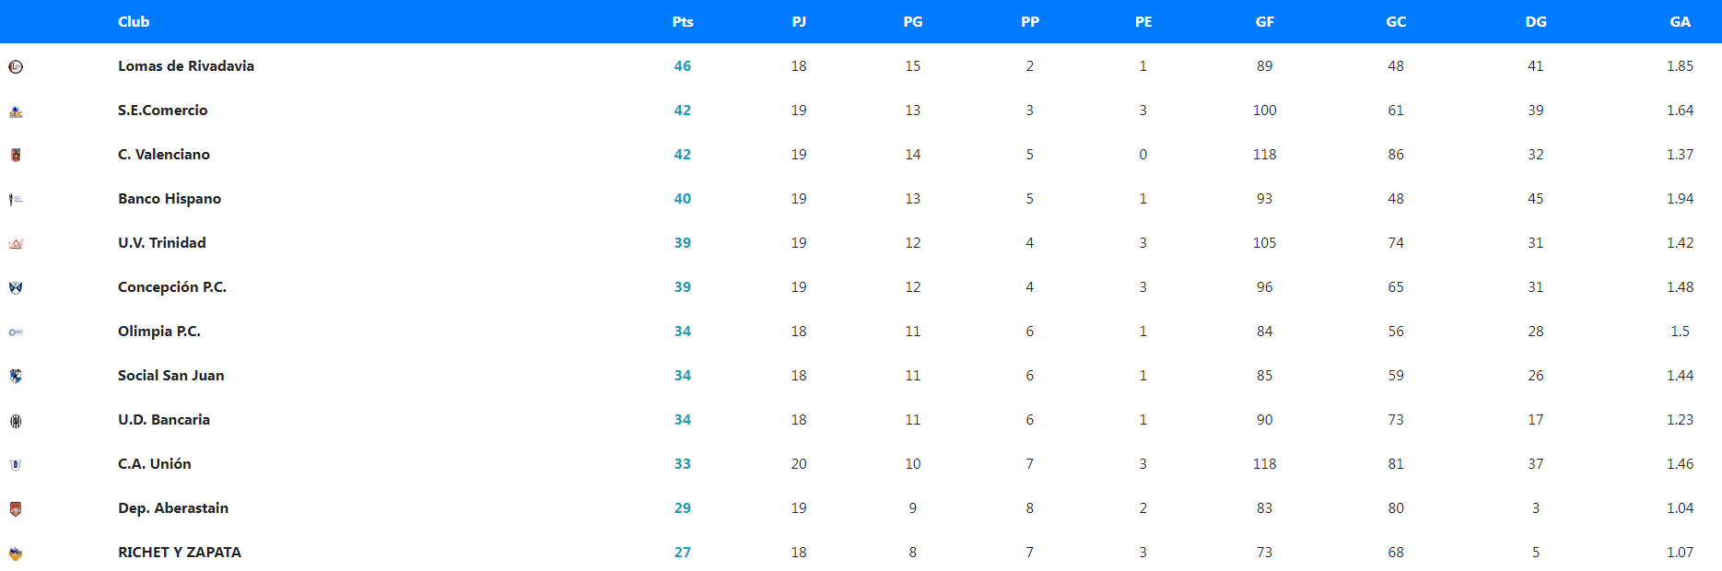Click the Concepción P.C. club shield
This screenshot has height=571, width=1722.
point(16,287)
